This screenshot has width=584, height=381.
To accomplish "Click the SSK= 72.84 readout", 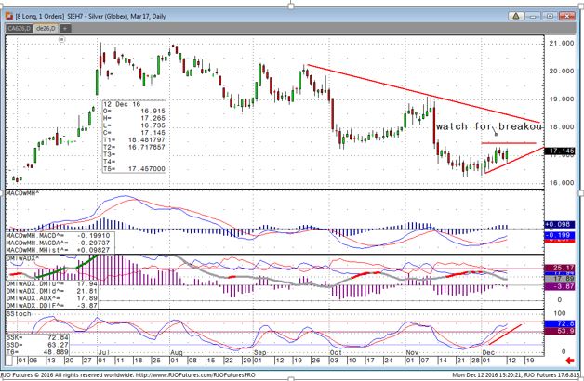I will pos(37,337).
